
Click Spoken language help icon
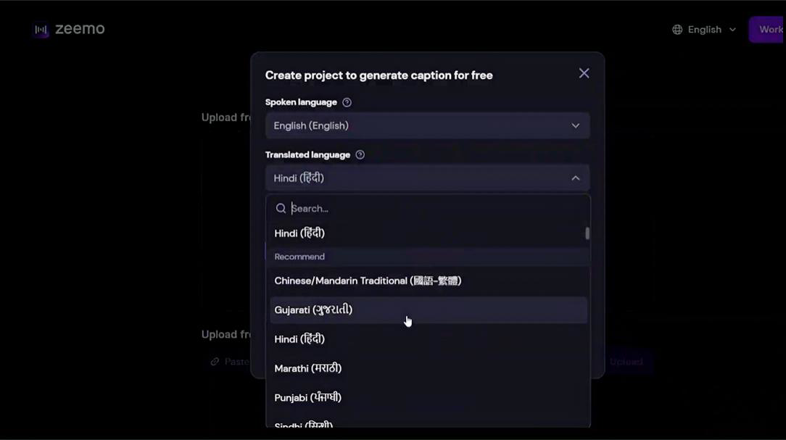(x=347, y=102)
